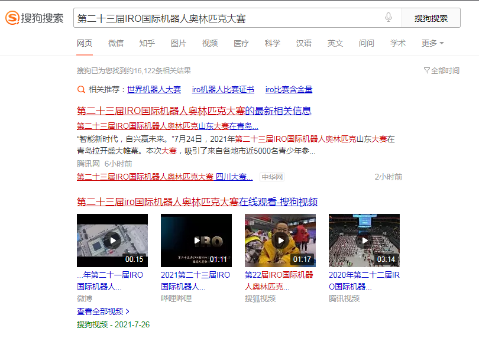Click the 搜狗视频 - 2021-7-26 footer text

114,324
